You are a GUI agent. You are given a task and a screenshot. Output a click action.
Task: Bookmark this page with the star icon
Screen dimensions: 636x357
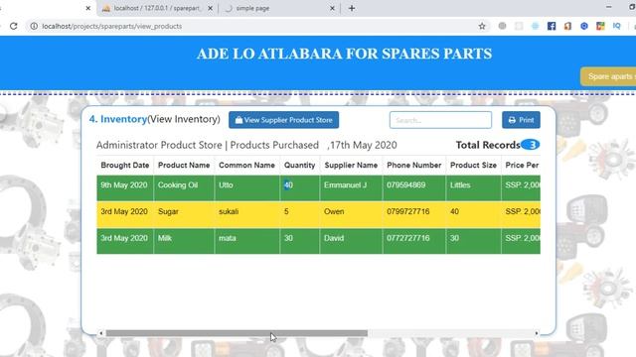tap(481, 27)
